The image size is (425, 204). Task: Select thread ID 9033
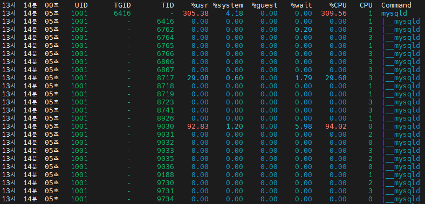click(x=166, y=150)
